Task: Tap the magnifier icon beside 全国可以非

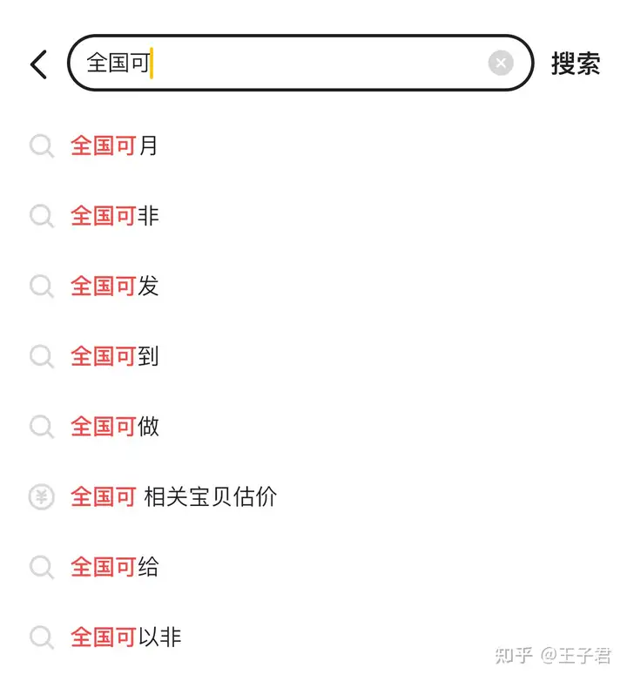Action: (42, 637)
